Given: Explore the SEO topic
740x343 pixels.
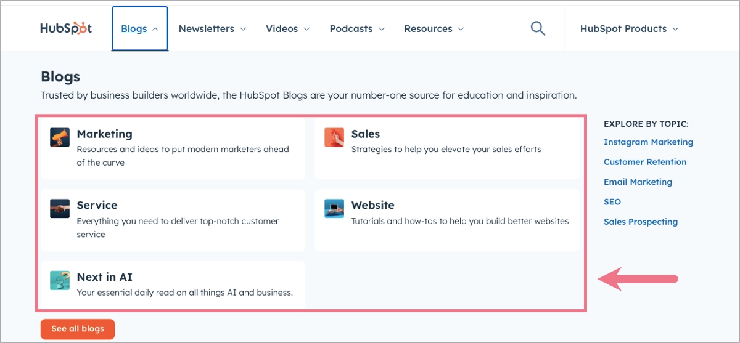Looking at the screenshot, I should 612,201.
